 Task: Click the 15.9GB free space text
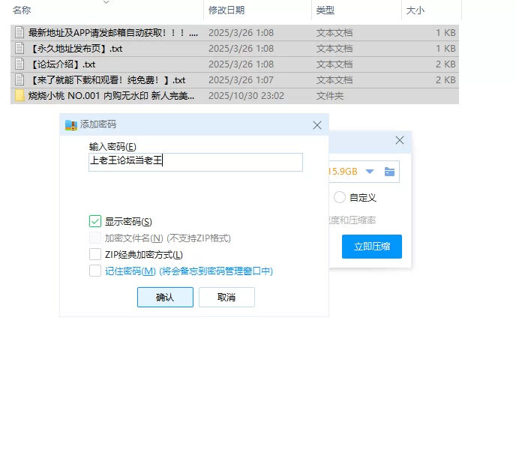(x=343, y=172)
